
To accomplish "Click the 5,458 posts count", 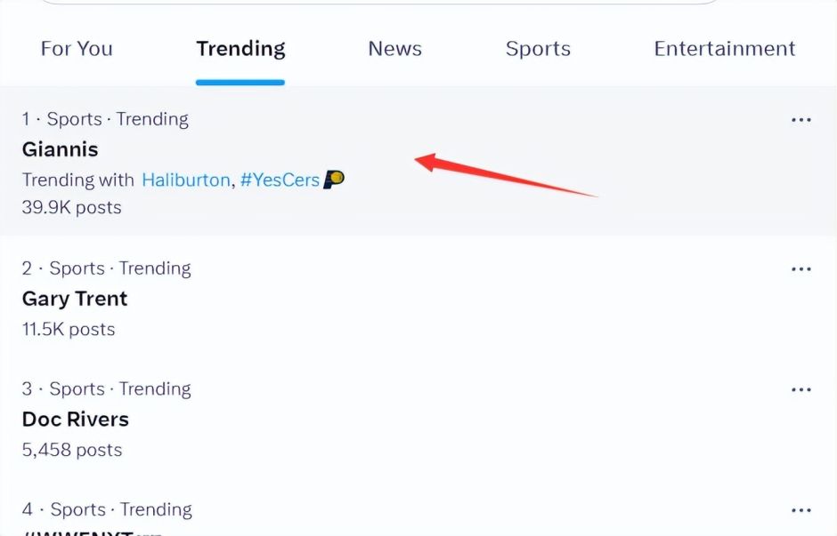I will click(72, 450).
